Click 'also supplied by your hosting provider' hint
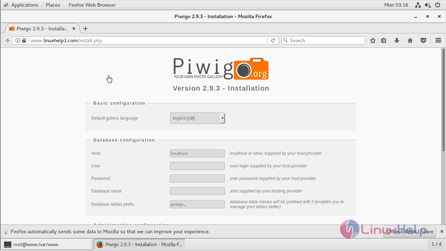 tap(266, 191)
